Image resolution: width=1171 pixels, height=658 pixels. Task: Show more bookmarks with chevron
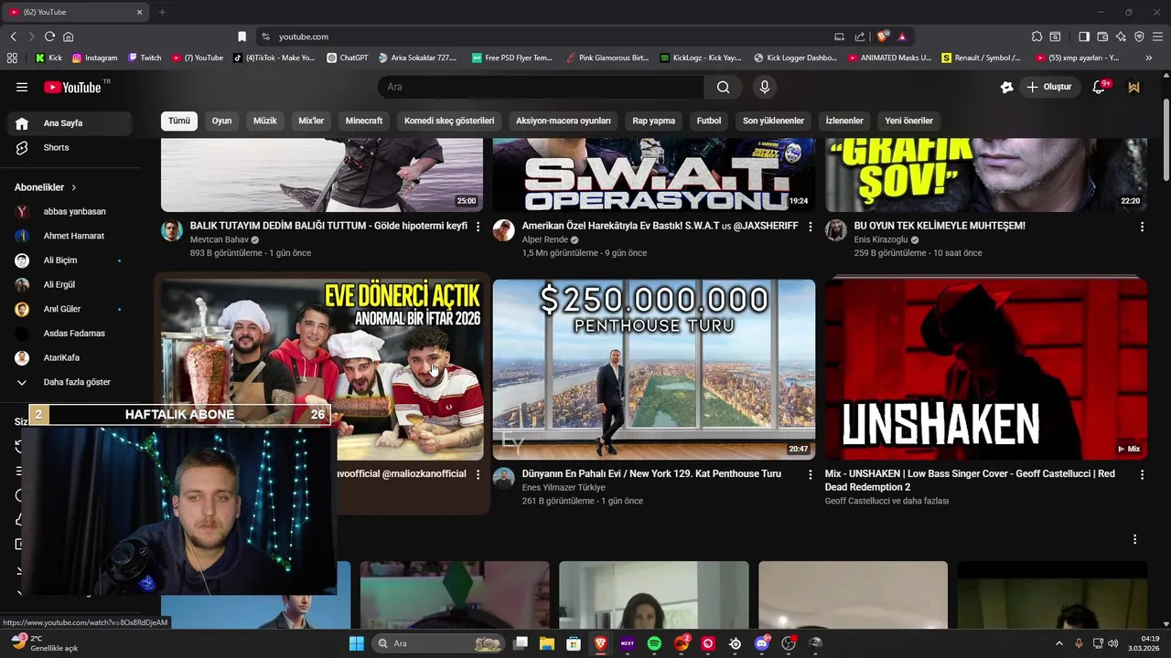pyautogui.click(x=1149, y=58)
